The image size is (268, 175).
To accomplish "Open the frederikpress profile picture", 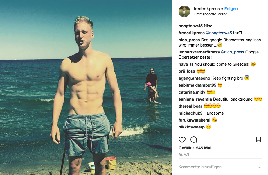I will (184, 11).
